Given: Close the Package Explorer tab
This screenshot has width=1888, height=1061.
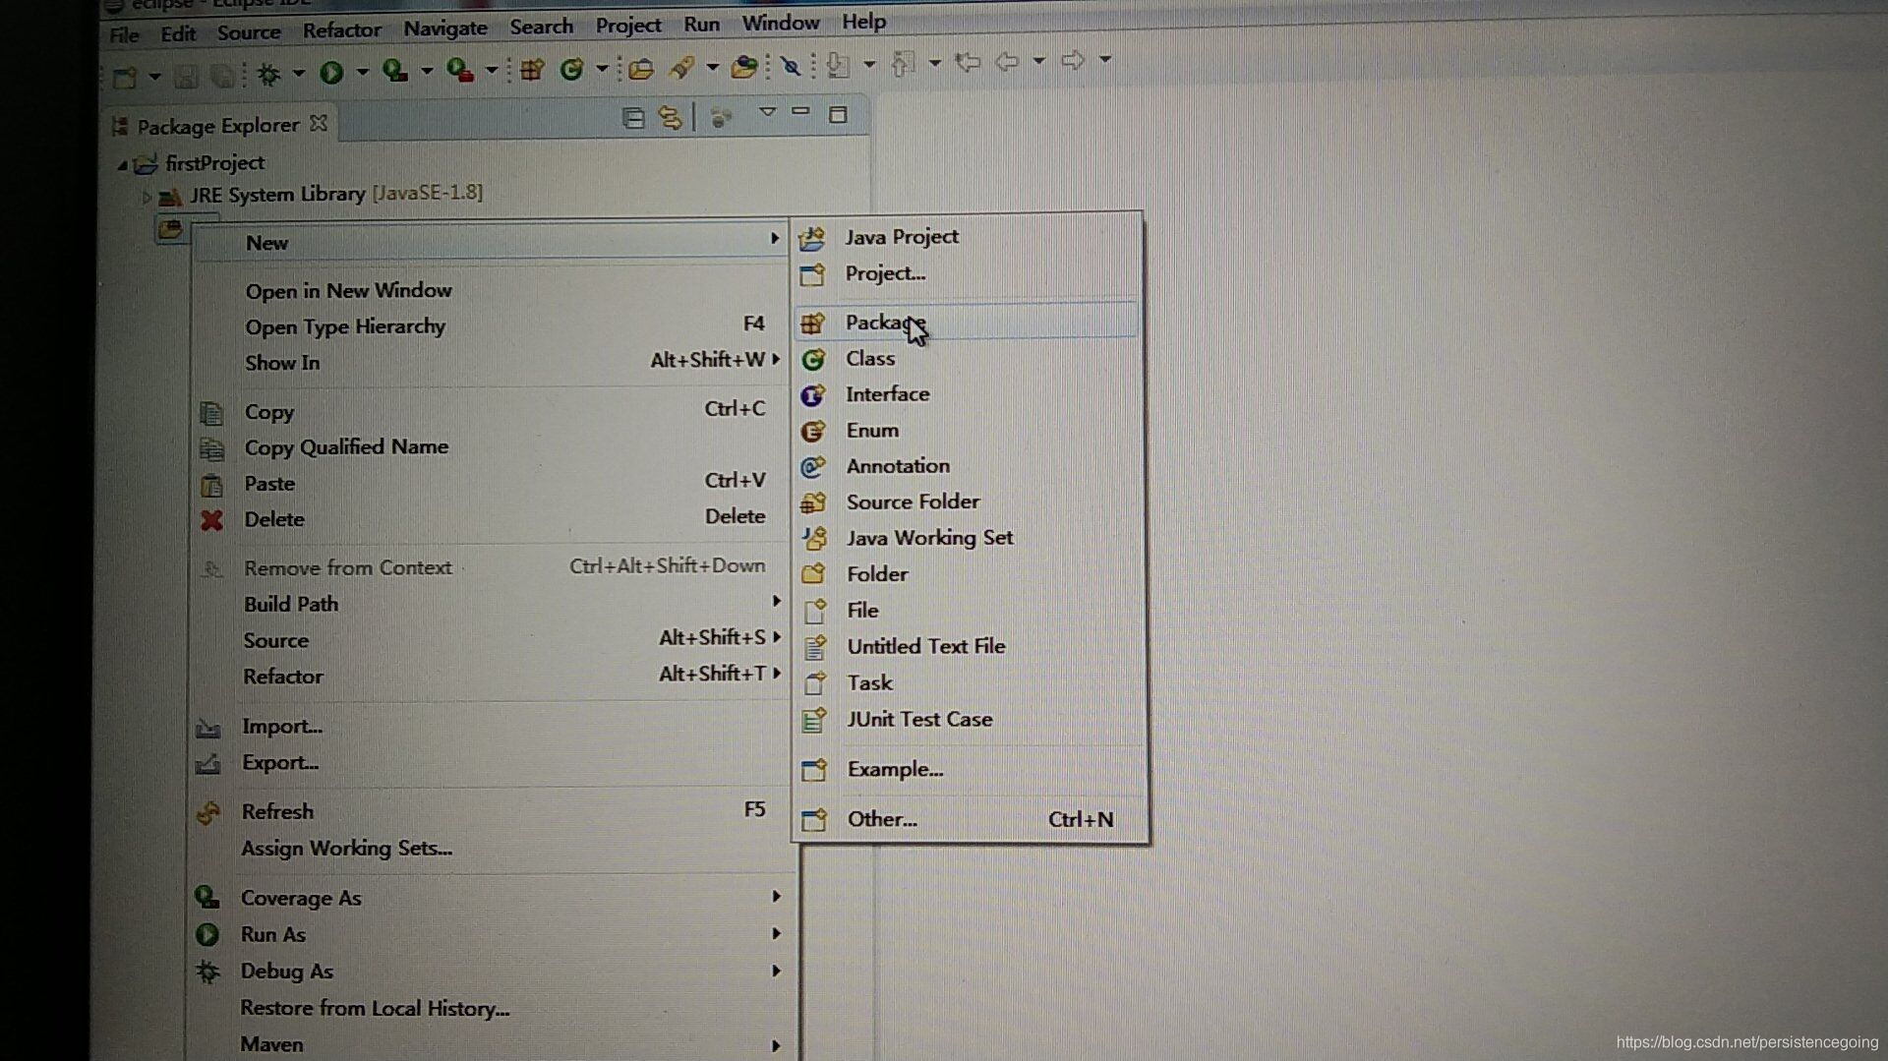Looking at the screenshot, I should click(318, 124).
